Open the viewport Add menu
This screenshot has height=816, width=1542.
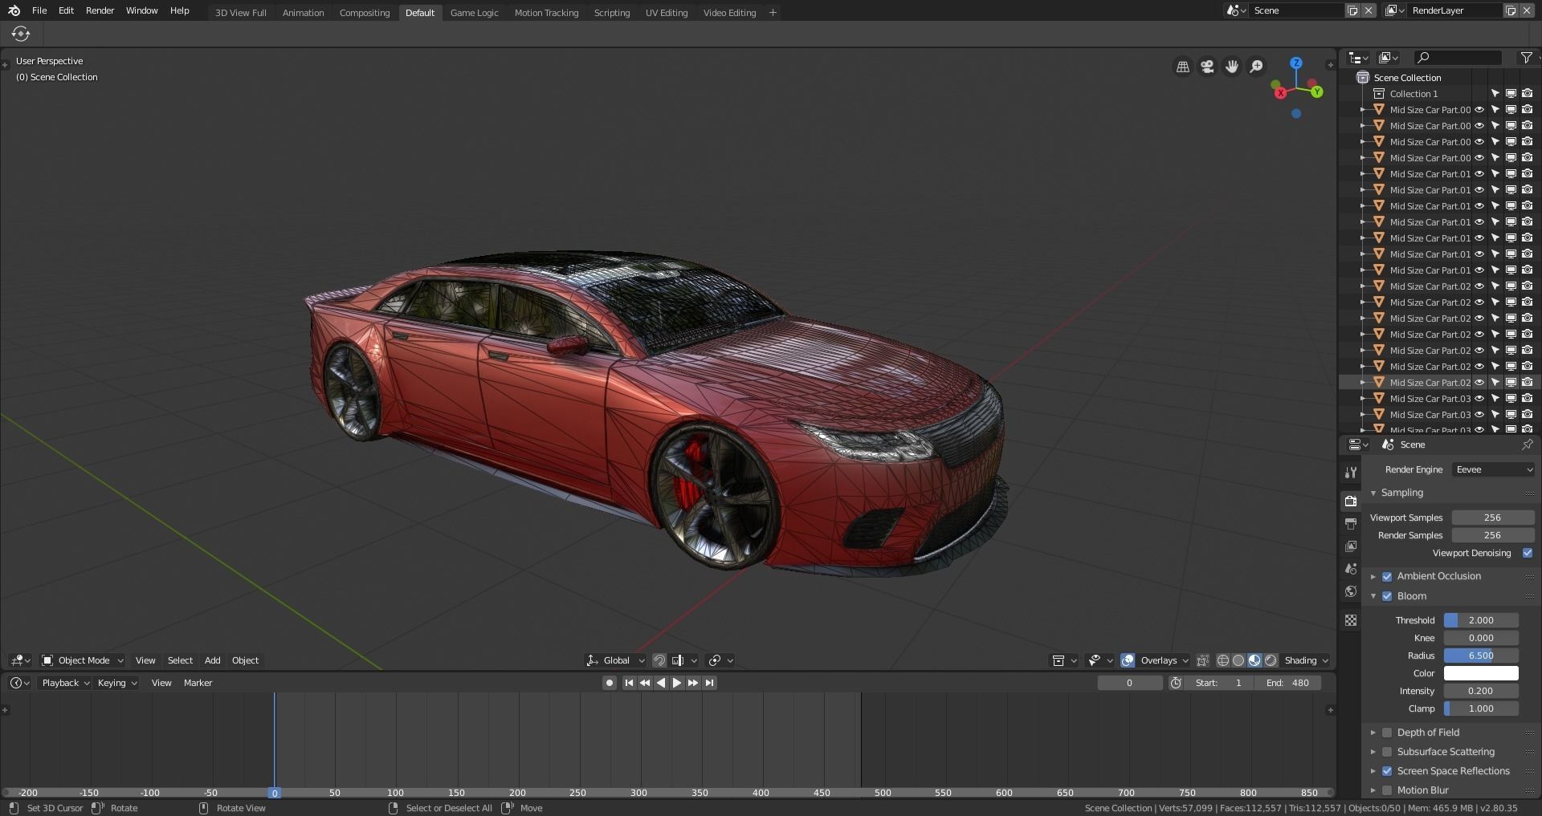coord(212,660)
